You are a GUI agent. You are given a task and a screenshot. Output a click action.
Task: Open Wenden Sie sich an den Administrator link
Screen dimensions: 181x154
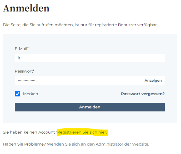pyautogui.click(x=98, y=144)
